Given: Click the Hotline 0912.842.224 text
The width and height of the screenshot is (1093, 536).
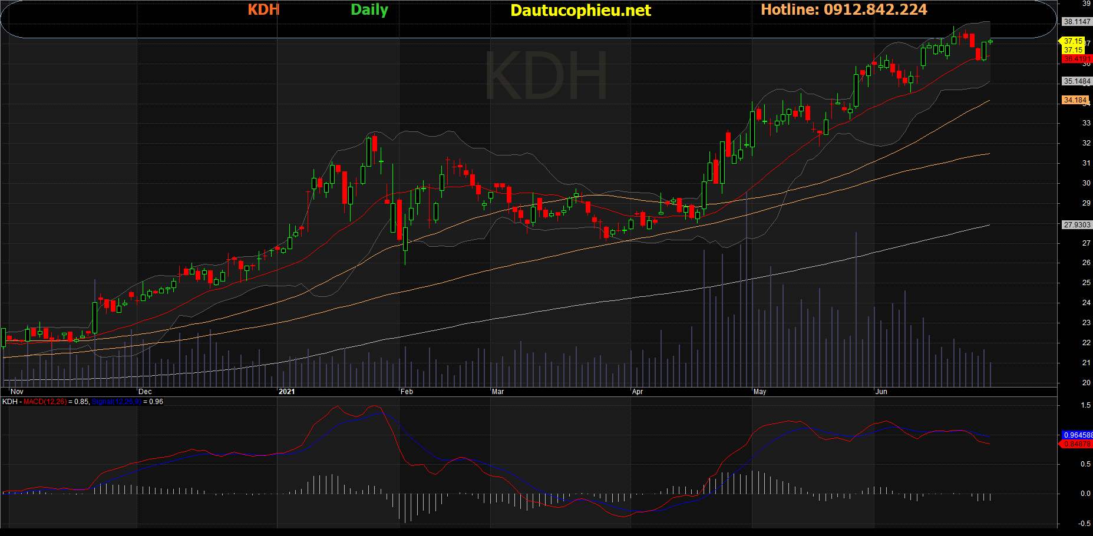Looking at the screenshot, I should coord(843,10).
